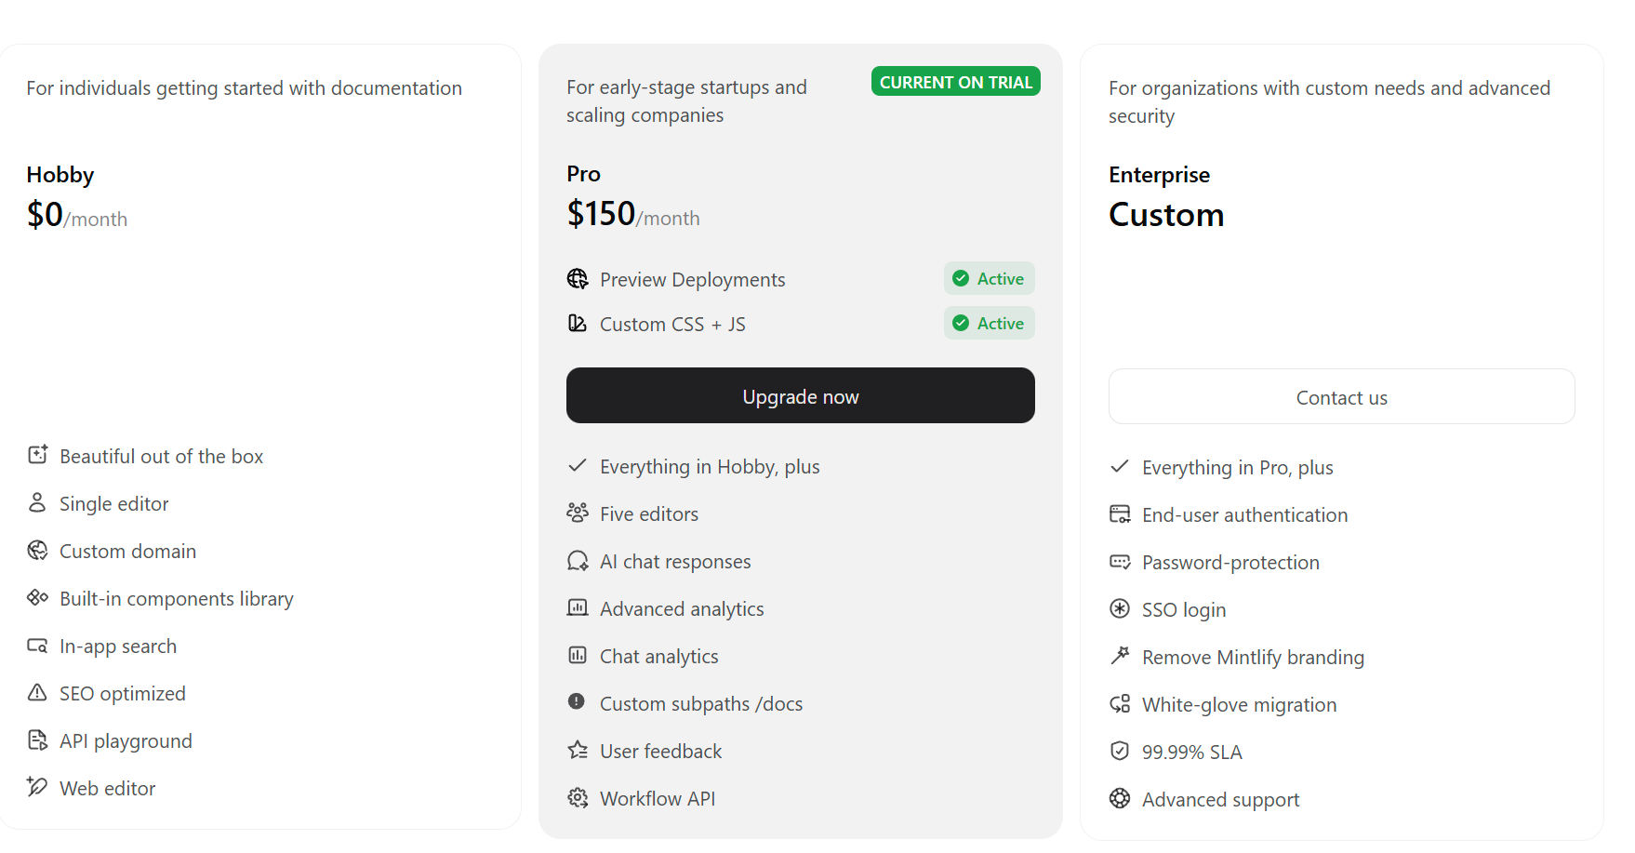This screenshot has width=1635, height=853.
Task: Click the SEO optimized triangle icon
Action: (36, 693)
